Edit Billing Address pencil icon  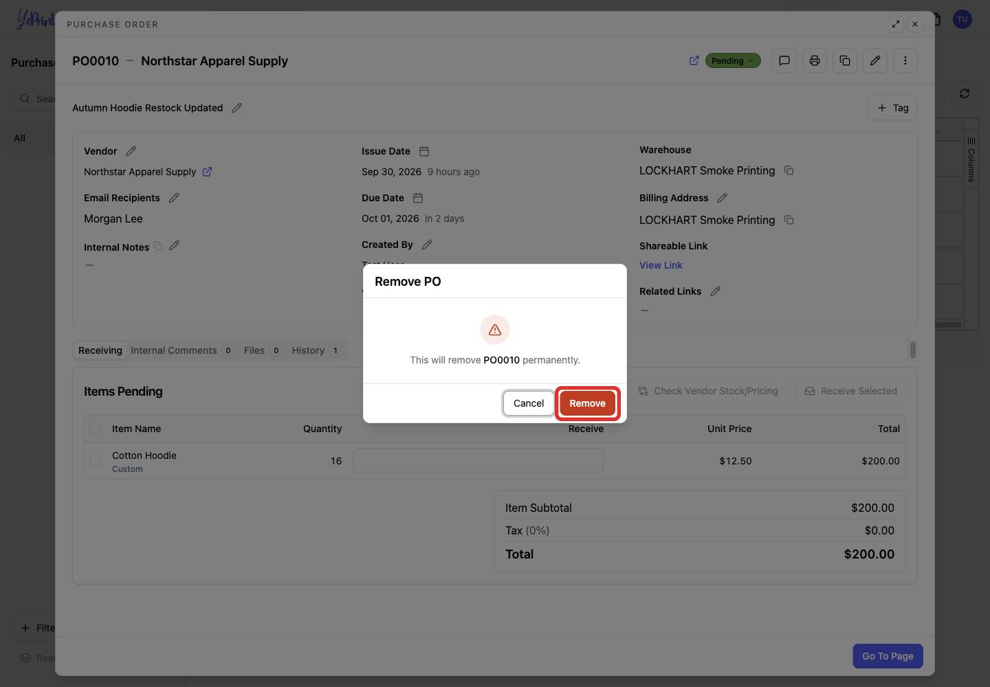(722, 198)
